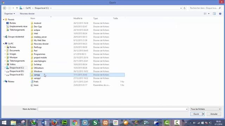
Task: Open the recent locations dropdown arrow
Action: point(13,8)
